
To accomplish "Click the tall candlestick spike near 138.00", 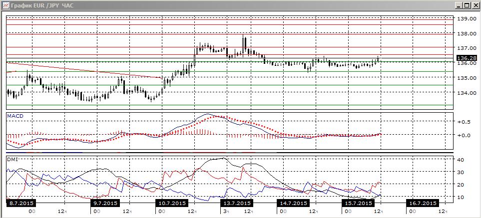I will [244, 45].
